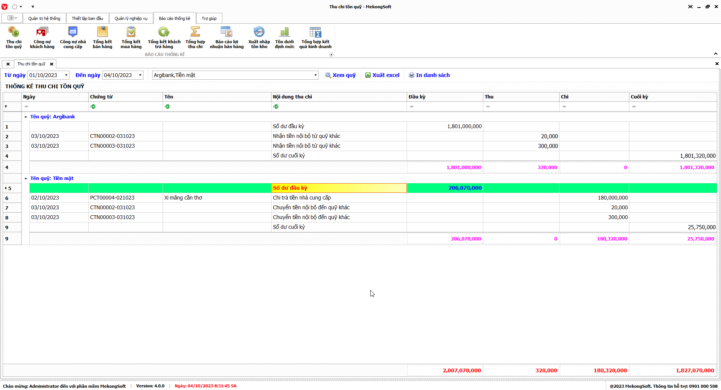Open Công nợ nhà cung cấp report

pyautogui.click(x=73, y=37)
